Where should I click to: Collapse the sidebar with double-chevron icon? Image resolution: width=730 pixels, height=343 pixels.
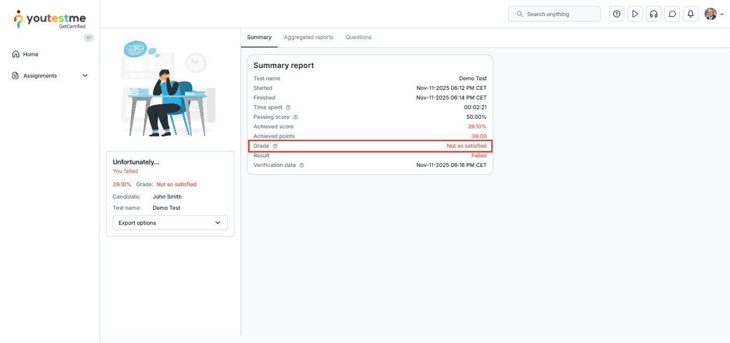pyautogui.click(x=89, y=37)
